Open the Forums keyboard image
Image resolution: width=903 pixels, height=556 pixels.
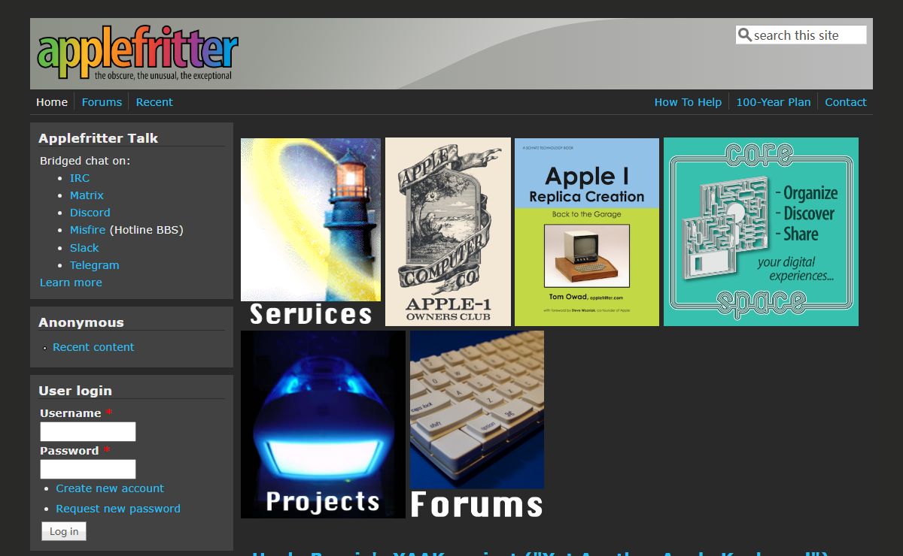[x=477, y=425]
